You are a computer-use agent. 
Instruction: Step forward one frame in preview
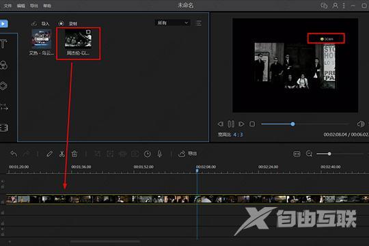point(241,124)
